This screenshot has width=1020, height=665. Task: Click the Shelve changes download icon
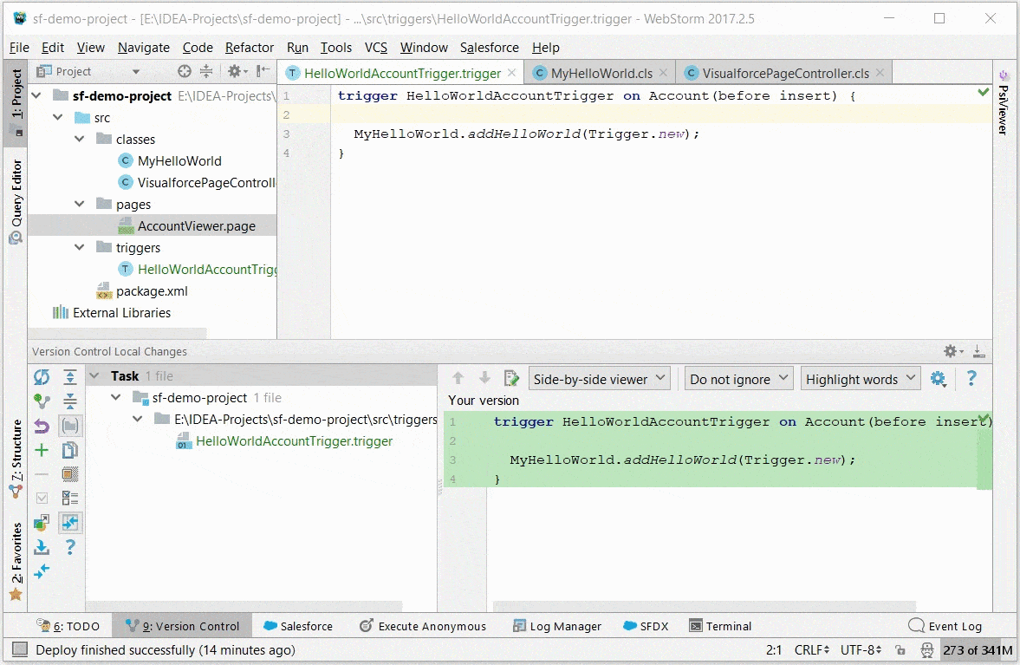[x=42, y=547]
